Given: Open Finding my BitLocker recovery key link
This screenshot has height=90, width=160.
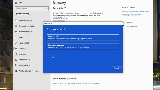Looking at the screenshot, I should 135,12.
